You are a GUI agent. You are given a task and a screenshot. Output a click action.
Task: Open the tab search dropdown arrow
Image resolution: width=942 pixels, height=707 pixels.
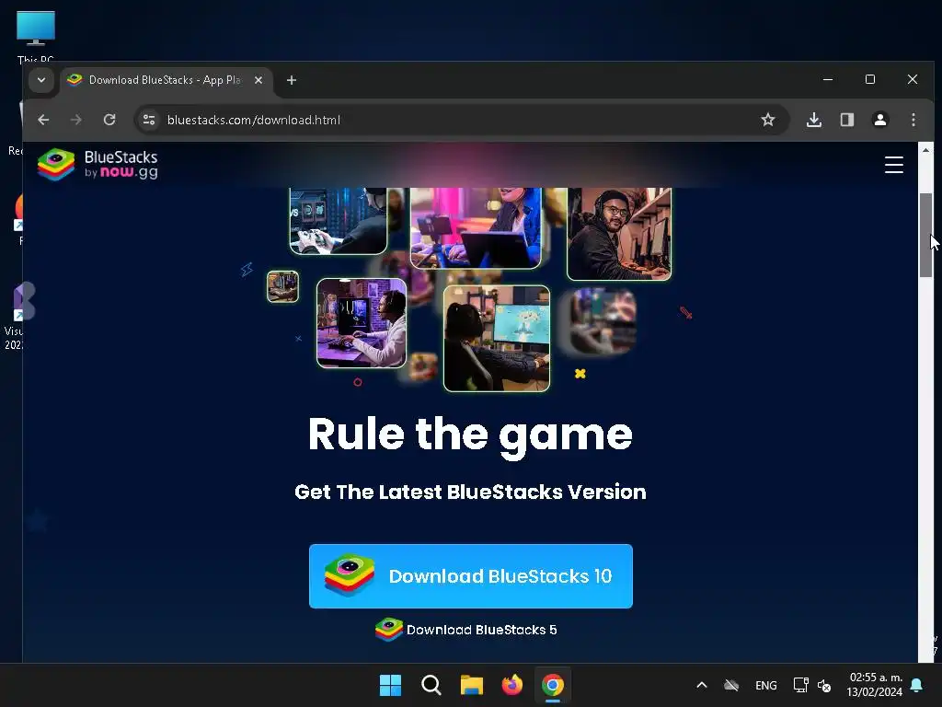pos(40,80)
